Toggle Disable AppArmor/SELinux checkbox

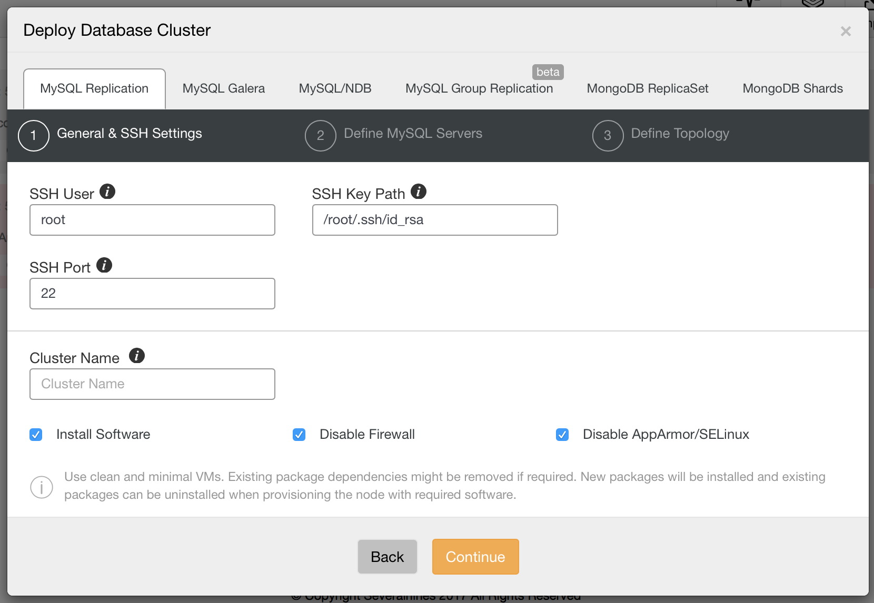562,435
